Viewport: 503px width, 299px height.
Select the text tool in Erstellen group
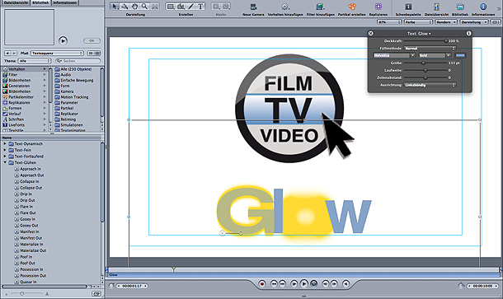pos(201,7)
